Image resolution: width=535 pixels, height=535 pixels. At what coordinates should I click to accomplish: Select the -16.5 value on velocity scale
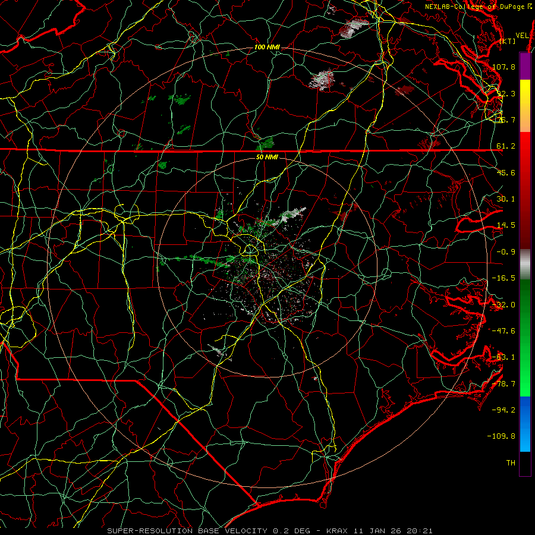pos(503,278)
